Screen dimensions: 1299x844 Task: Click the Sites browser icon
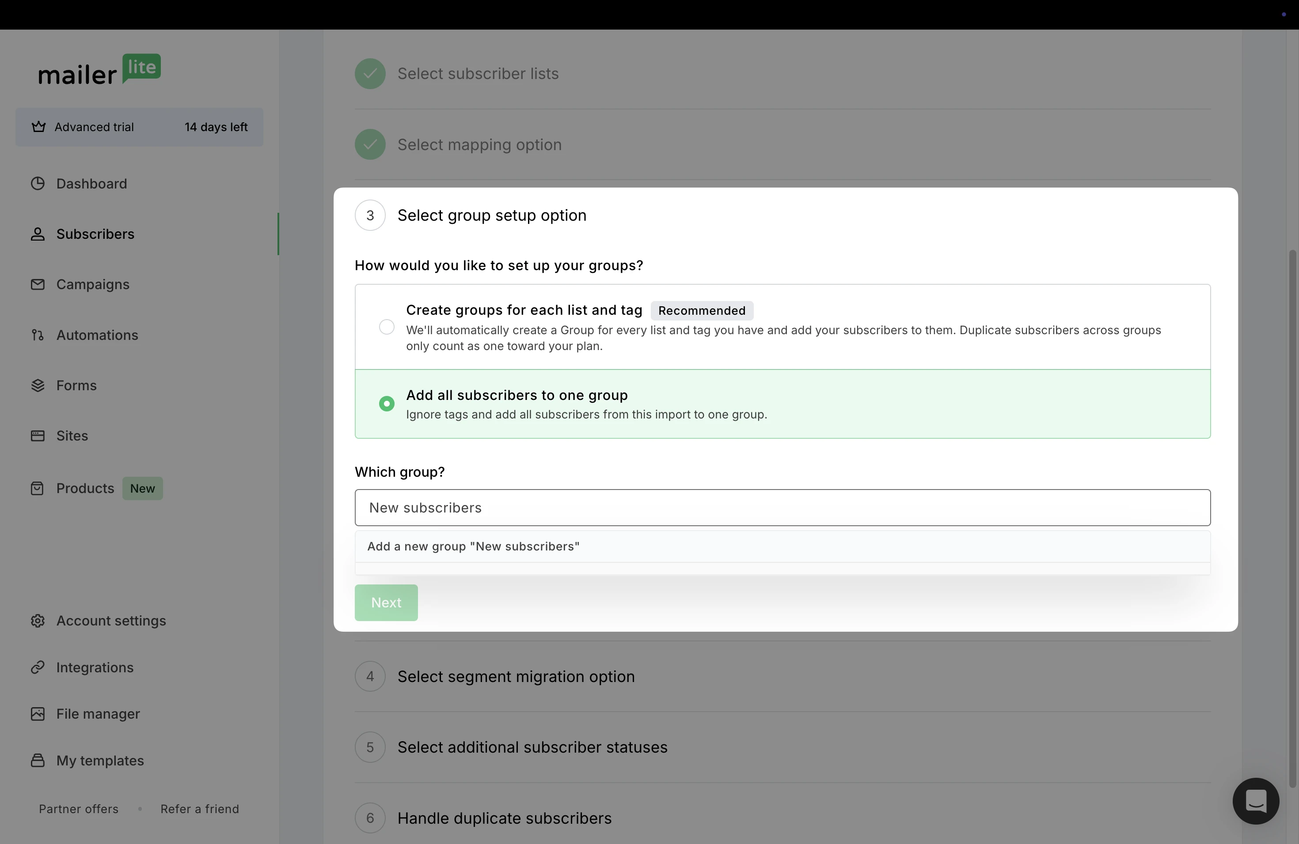[x=38, y=436]
